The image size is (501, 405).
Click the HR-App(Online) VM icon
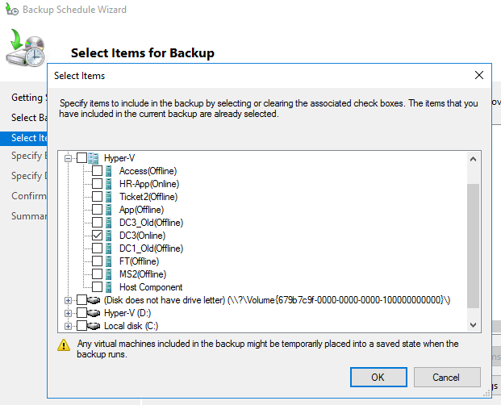[x=109, y=184]
